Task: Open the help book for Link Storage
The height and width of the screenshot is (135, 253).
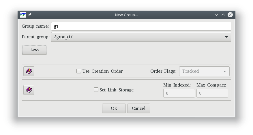Action: [x=29, y=90]
